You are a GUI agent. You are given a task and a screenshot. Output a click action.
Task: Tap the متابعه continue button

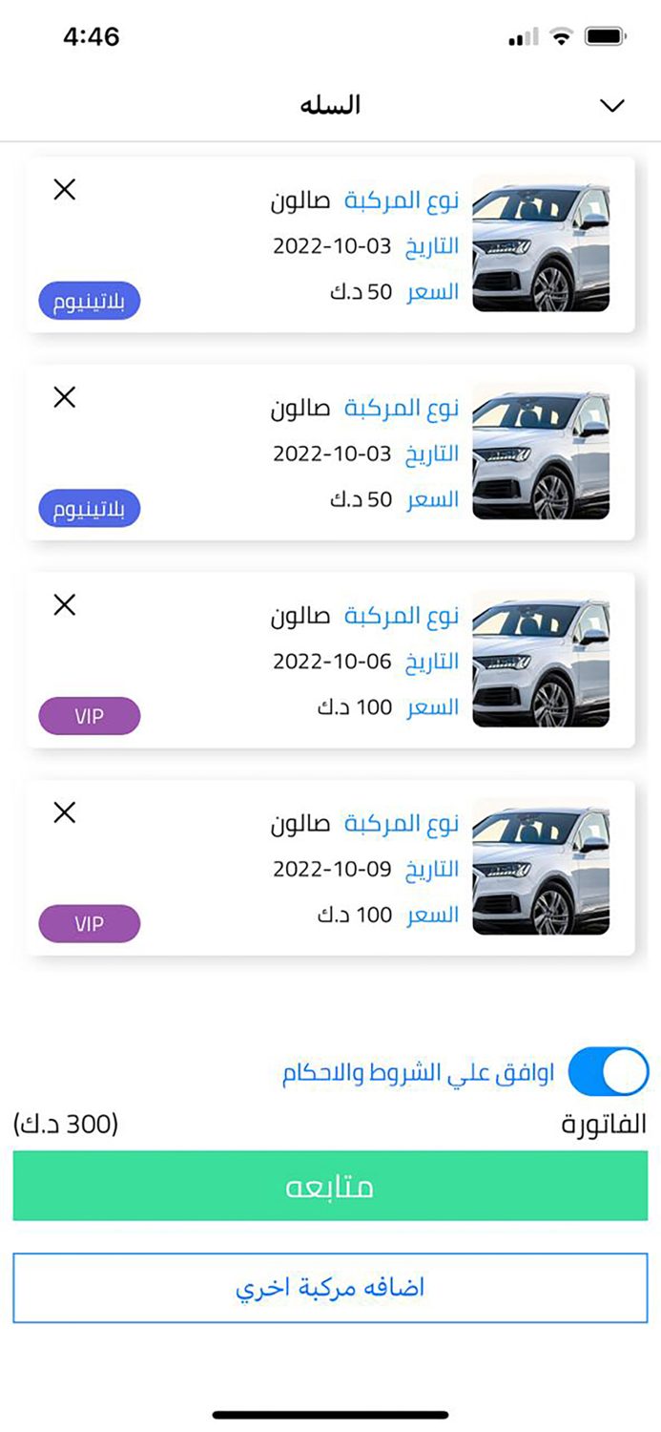pyautogui.click(x=330, y=1186)
